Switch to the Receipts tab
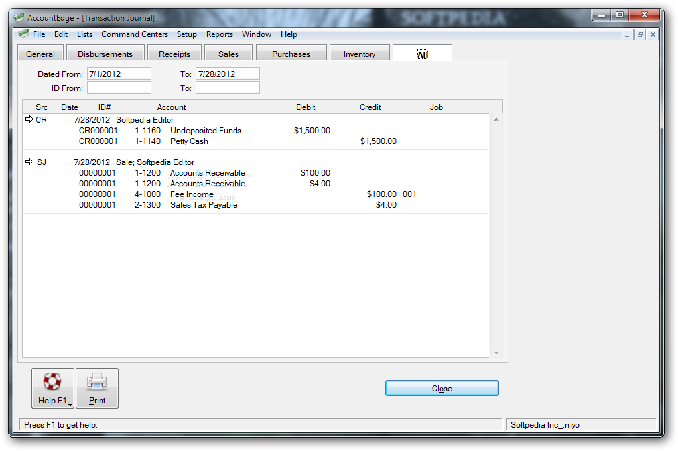The height and width of the screenshot is (451, 678). click(x=174, y=54)
